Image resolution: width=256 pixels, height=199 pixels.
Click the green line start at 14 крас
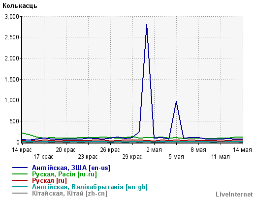click(x=23, y=133)
